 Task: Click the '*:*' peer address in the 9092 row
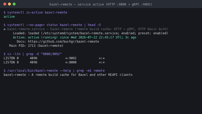(x=102, y=58)
